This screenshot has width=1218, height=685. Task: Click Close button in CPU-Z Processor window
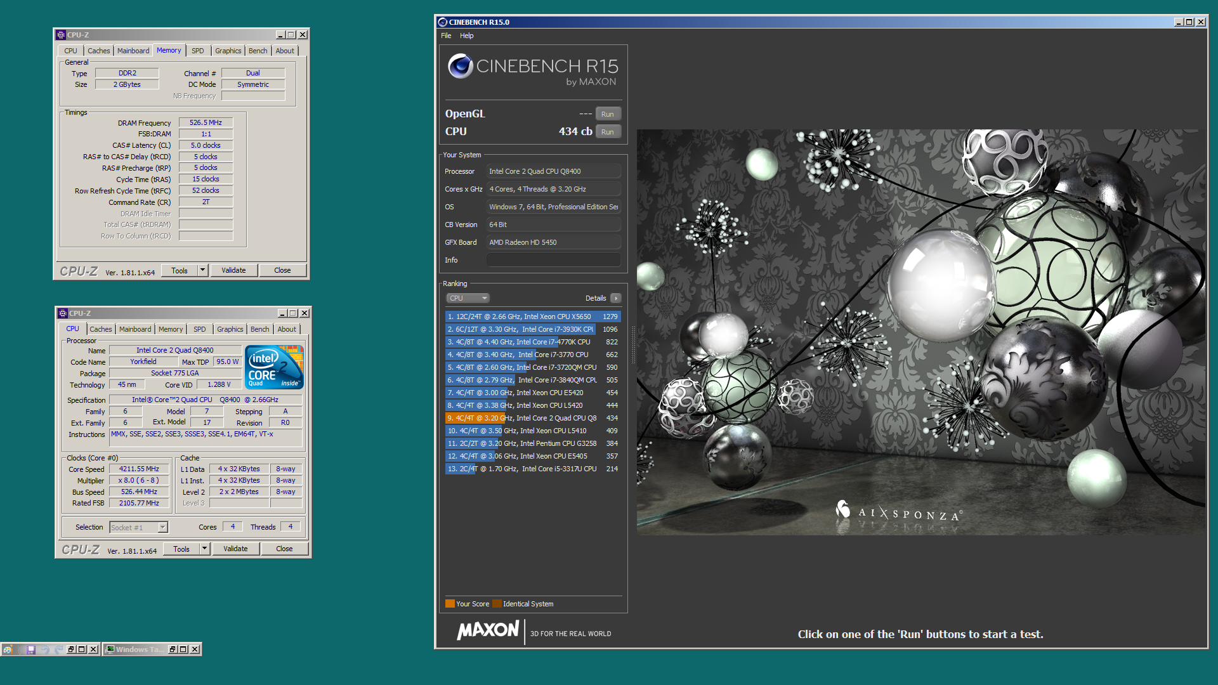tap(284, 549)
